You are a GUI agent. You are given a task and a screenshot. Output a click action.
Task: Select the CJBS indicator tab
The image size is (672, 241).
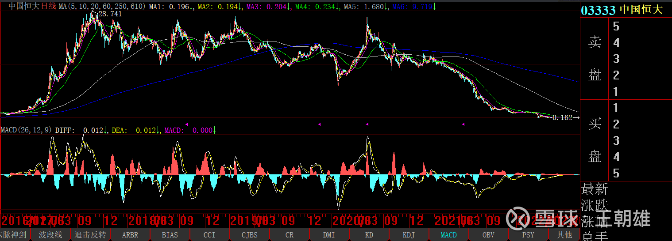250,235
